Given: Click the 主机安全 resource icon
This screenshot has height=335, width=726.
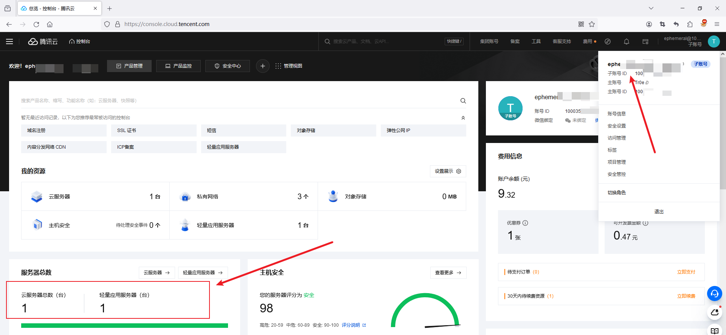Looking at the screenshot, I should tap(37, 225).
